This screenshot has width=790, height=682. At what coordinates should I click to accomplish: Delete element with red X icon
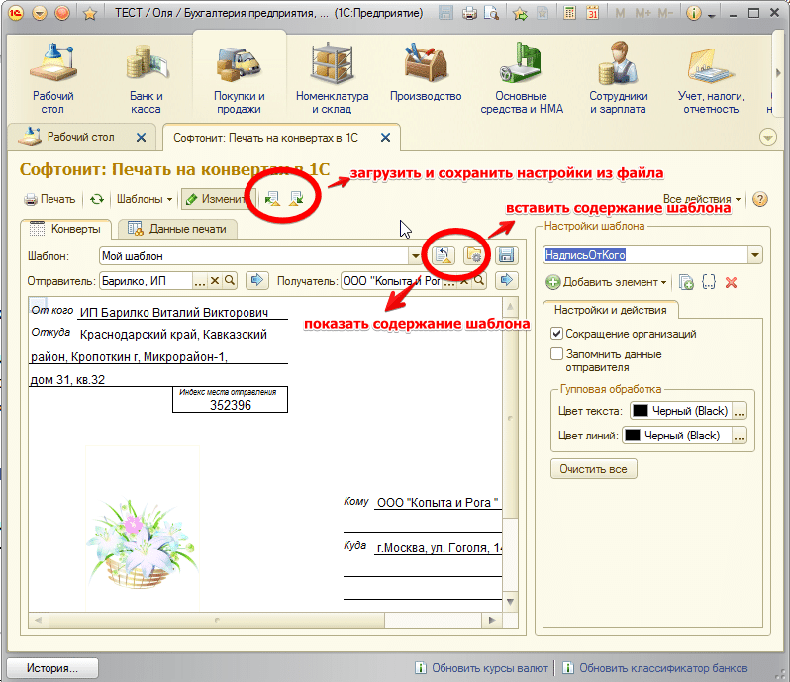coord(731,282)
